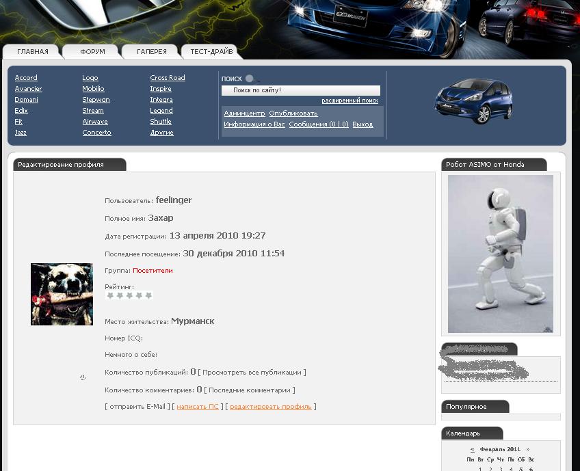Open the Shuttle model link
The width and height of the screenshot is (580, 471).
[161, 121]
